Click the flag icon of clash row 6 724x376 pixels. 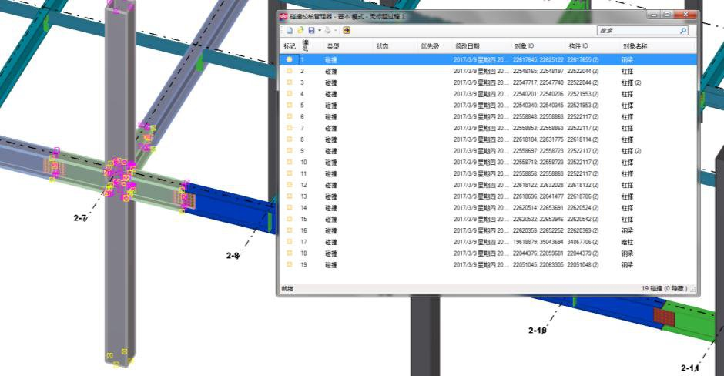pos(289,116)
